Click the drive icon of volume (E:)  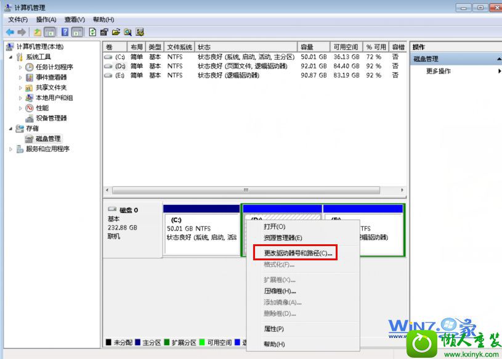pyautogui.click(x=108, y=75)
